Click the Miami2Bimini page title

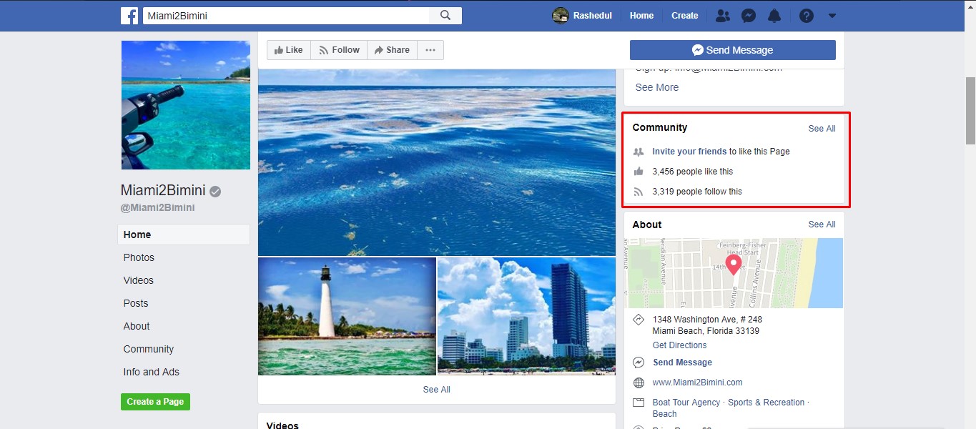click(x=163, y=190)
